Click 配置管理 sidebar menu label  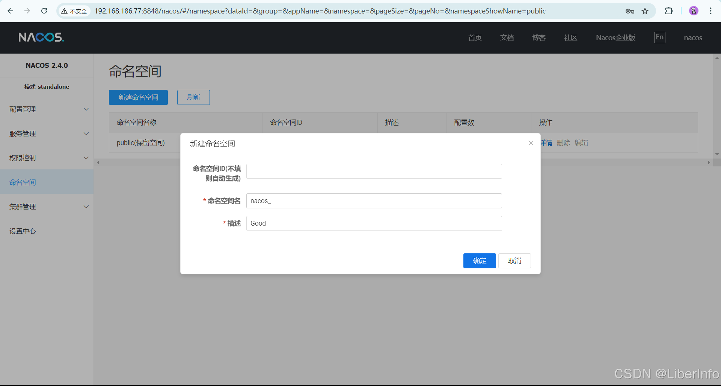pos(23,109)
